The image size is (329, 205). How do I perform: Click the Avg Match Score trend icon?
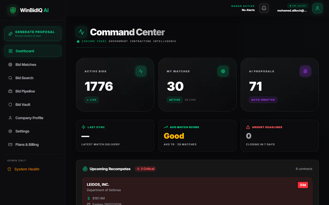(x=166, y=127)
